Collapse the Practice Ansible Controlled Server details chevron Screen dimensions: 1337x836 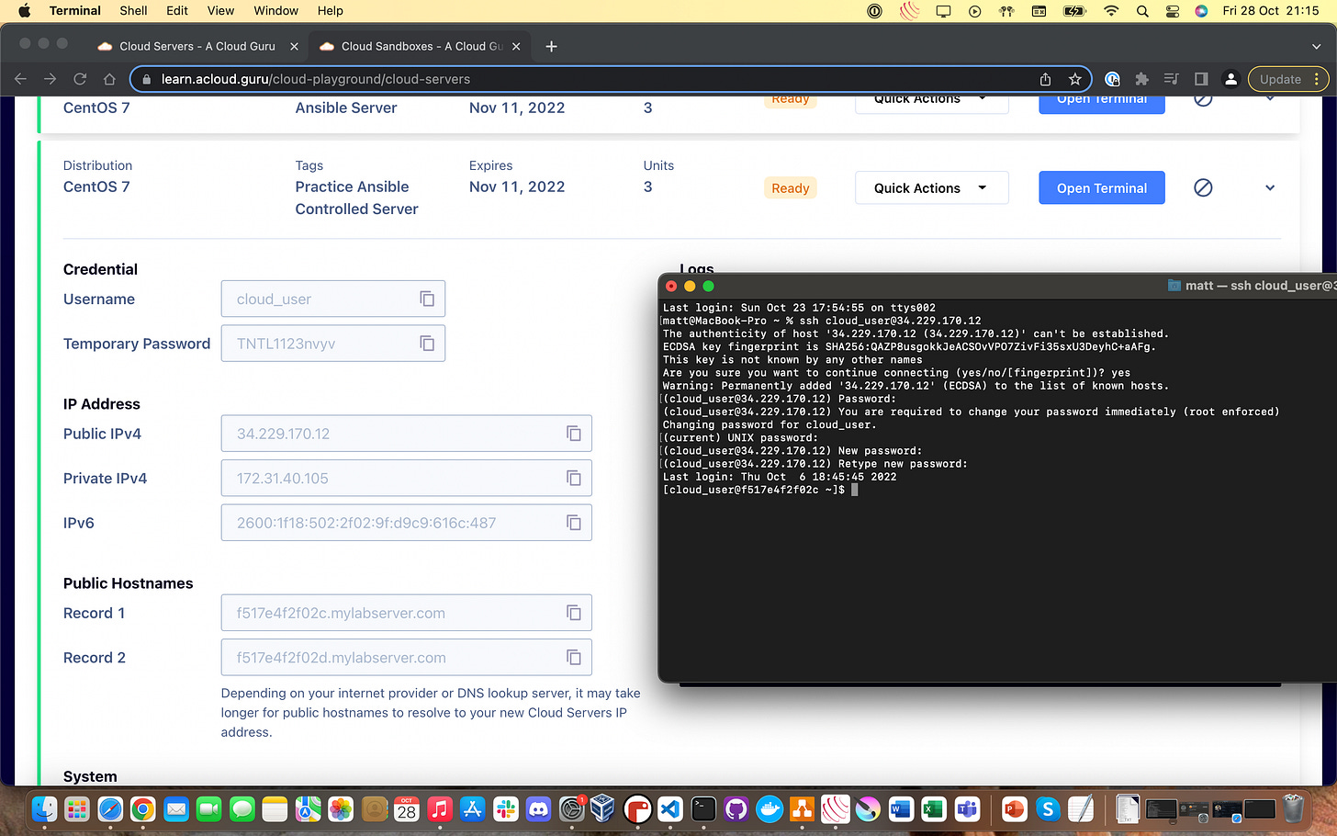click(1270, 187)
